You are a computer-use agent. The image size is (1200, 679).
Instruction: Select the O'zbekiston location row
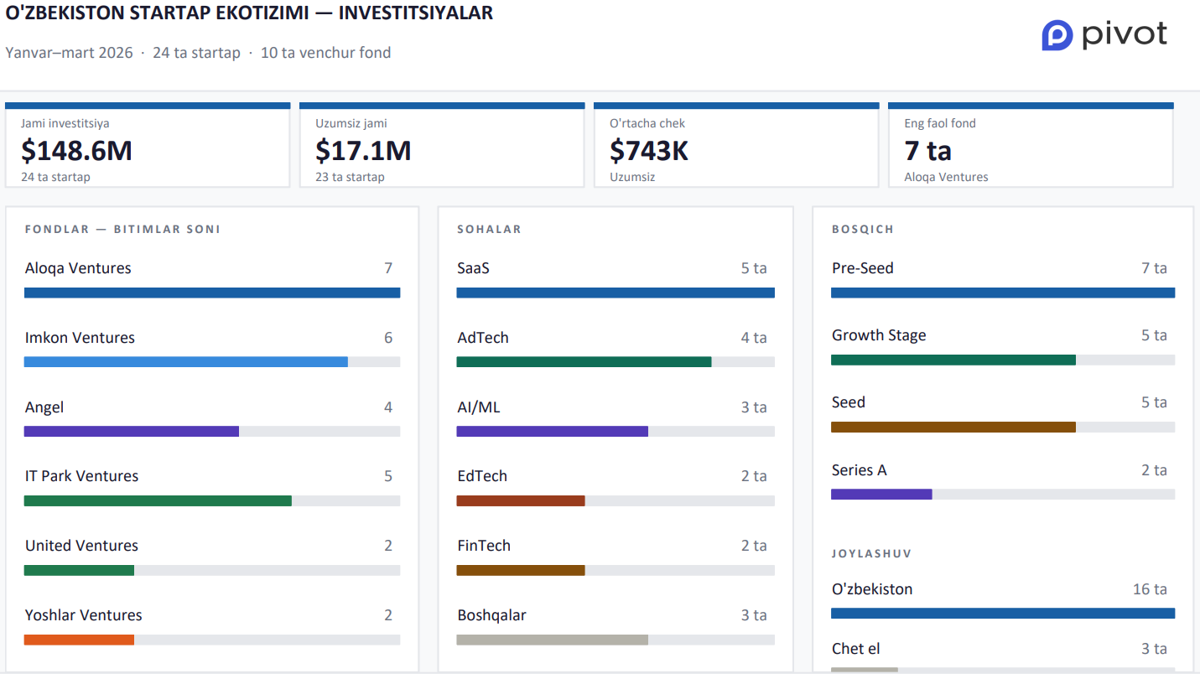click(x=872, y=589)
